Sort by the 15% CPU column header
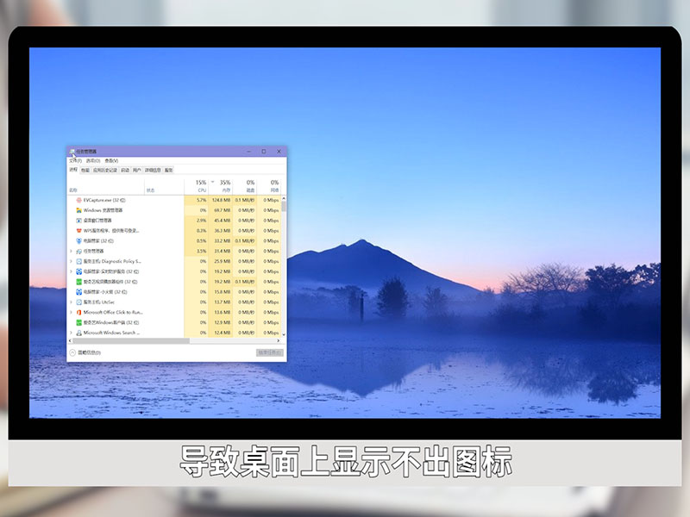The width and height of the screenshot is (690, 517). coord(197,186)
